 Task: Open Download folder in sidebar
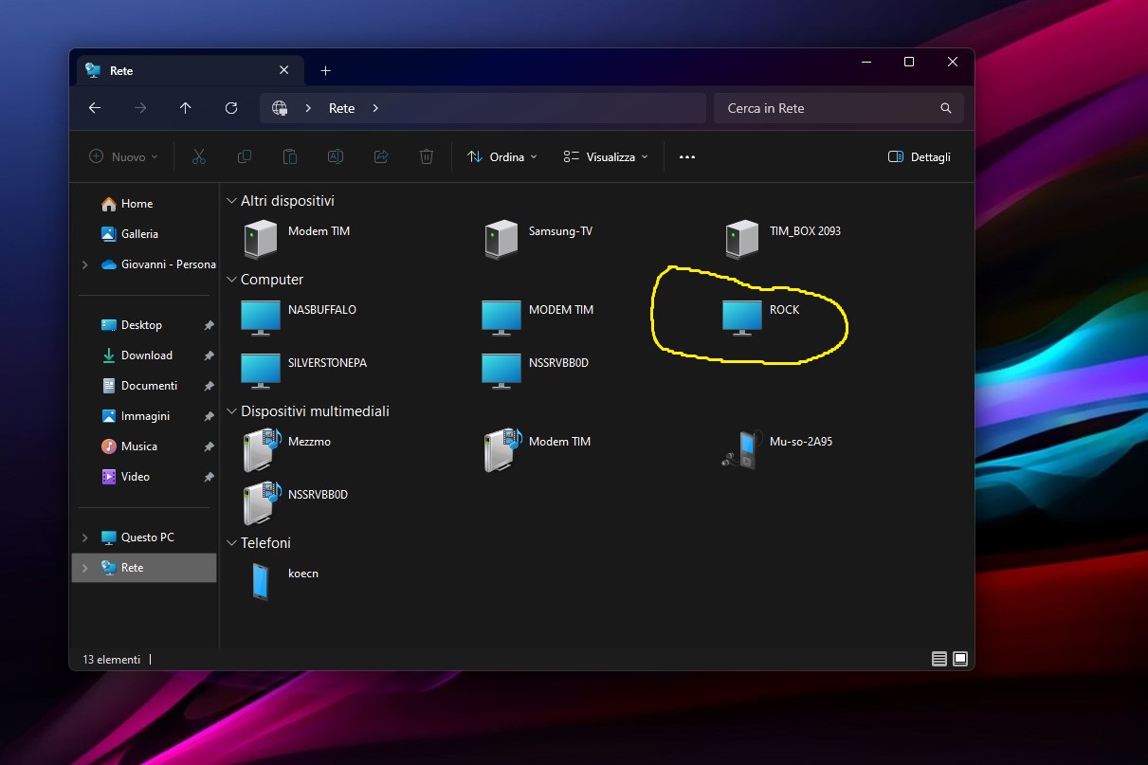(146, 355)
